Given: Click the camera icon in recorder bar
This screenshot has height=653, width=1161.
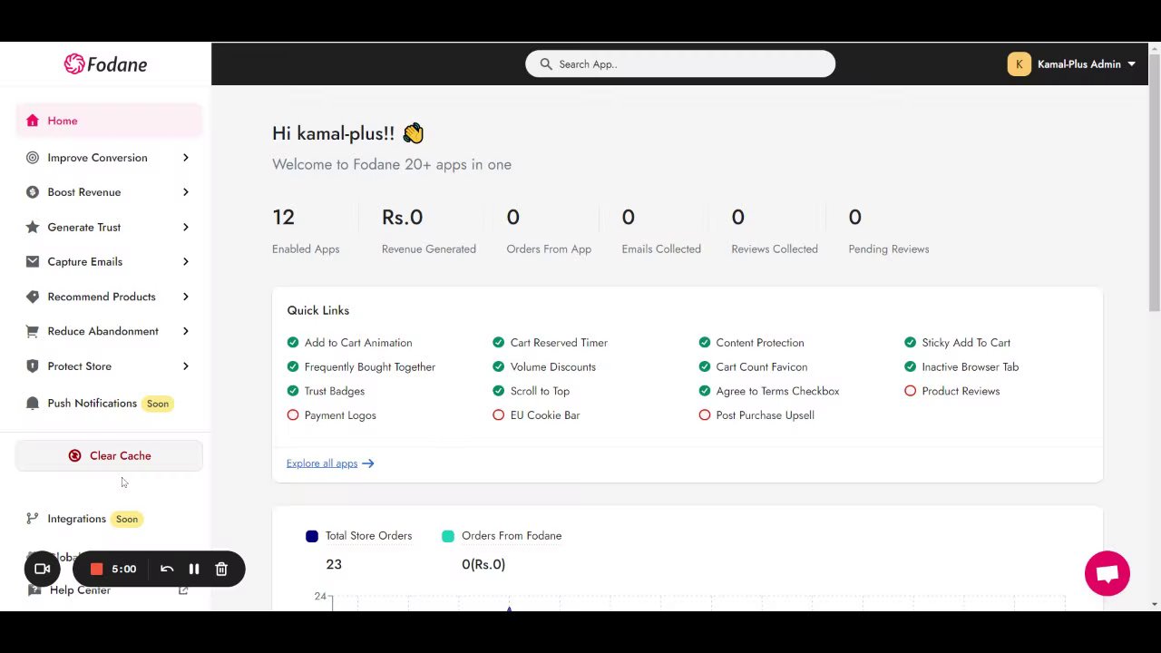Looking at the screenshot, I should pyautogui.click(x=42, y=569).
